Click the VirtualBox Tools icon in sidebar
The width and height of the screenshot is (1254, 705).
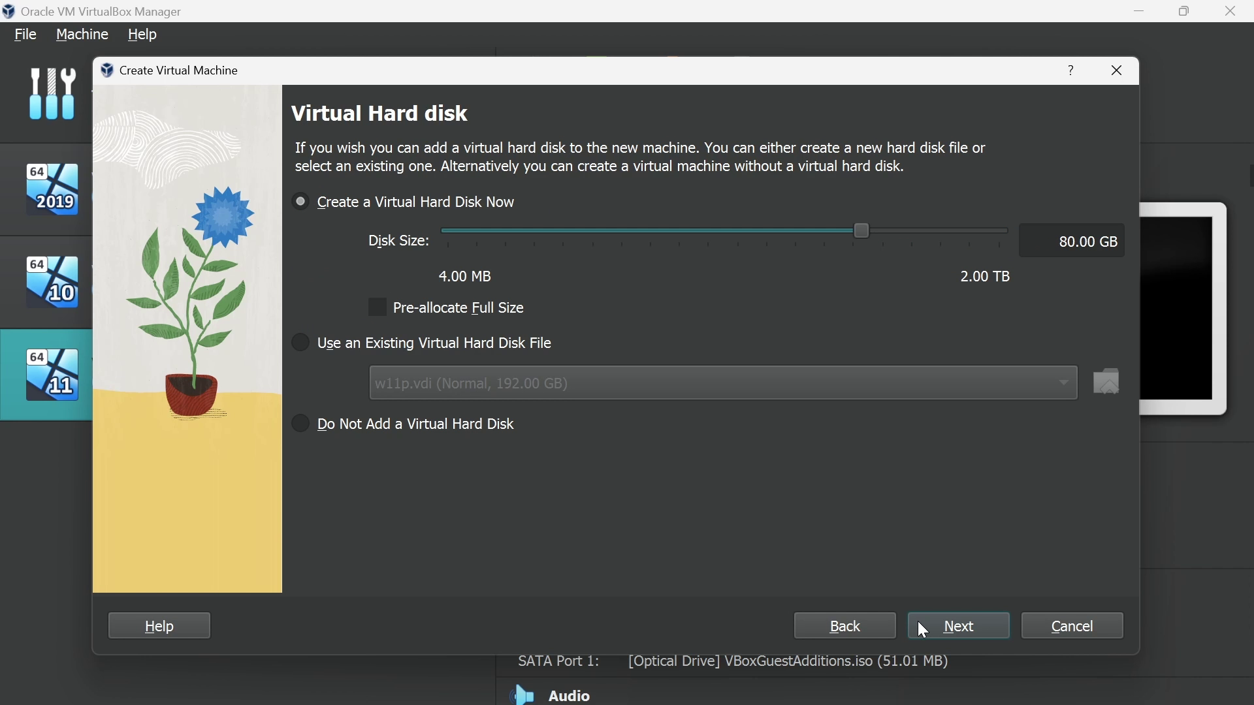(52, 95)
